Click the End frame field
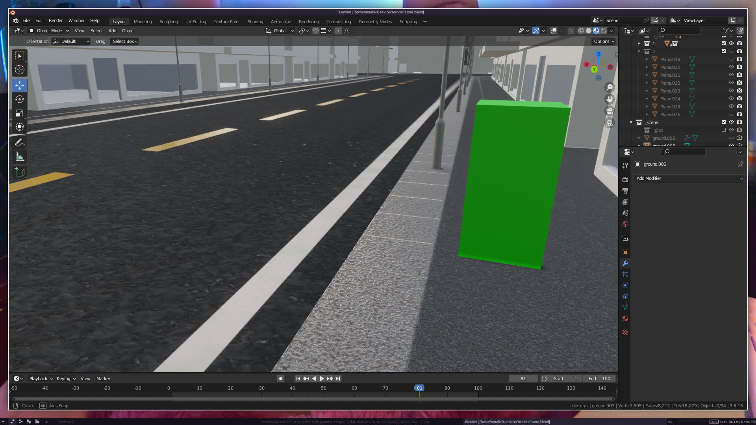The image size is (756, 425). [599, 379]
